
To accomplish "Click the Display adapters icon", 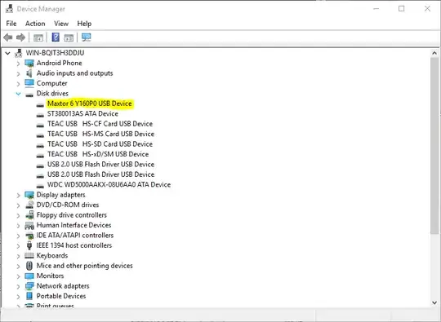I will point(29,195).
